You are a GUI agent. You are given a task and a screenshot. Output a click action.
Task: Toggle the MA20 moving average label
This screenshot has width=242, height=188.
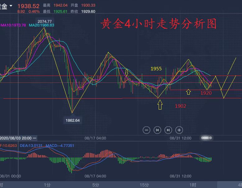coord(41,25)
